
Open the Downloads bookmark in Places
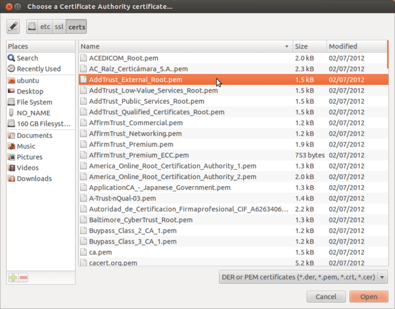pos(34,178)
